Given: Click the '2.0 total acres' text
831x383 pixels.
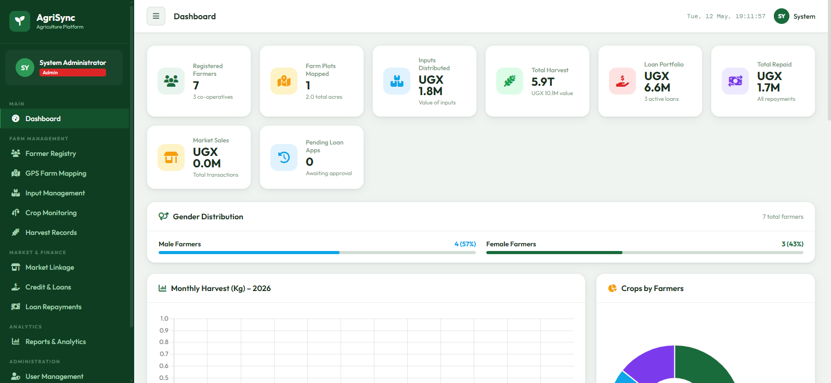Looking at the screenshot, I should click(324, 97).
